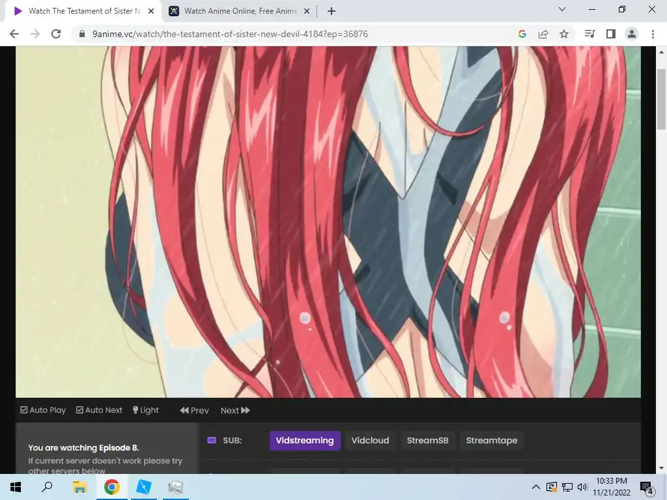Click the scrollbar up arrow
667x500 pixels.
point(661,52)
